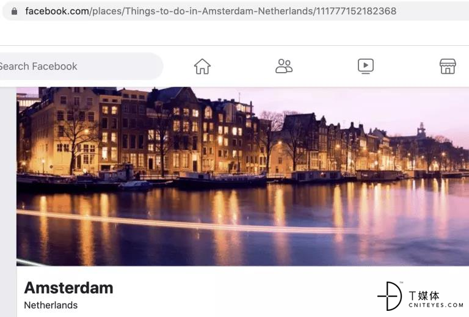
Task: Click the light trail on the canal water
Action: [x=186, y=222]
